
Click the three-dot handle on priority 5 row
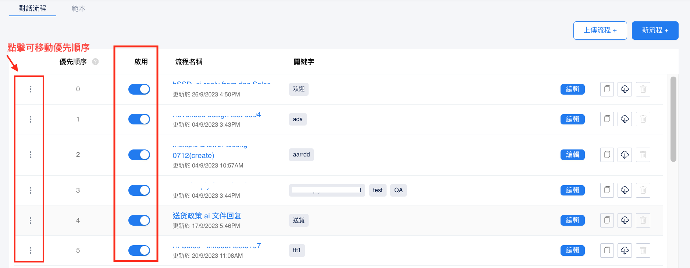(31, 250)
